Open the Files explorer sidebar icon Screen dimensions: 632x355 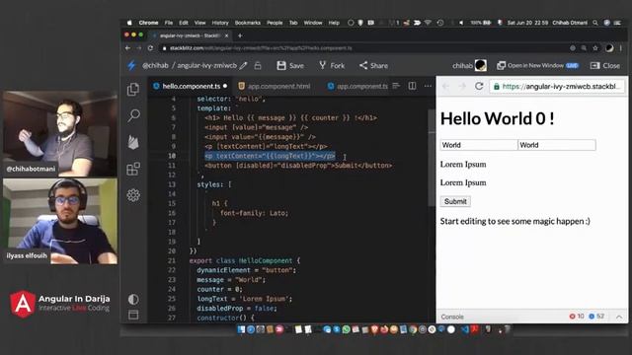(133, 89)
